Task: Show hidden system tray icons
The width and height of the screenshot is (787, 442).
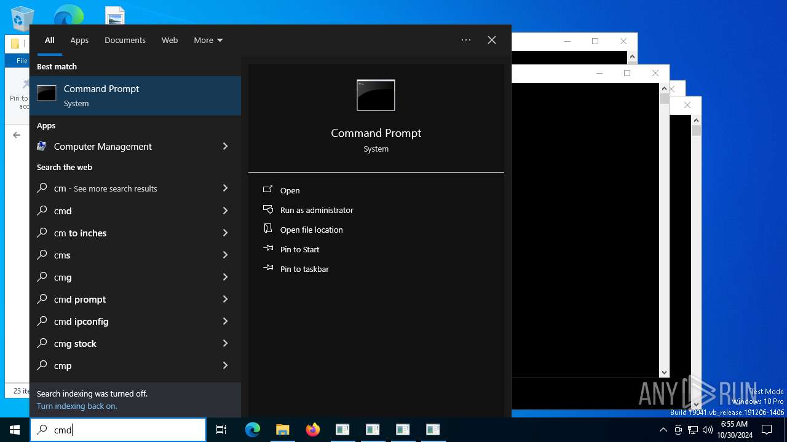Action: 663,430
